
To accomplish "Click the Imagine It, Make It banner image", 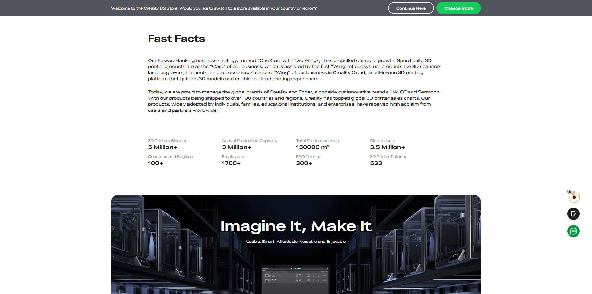I will click(x=296, y=244).
